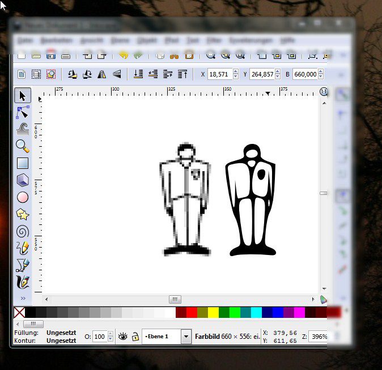Open the Ebene 1 layer dropdown
This screenshot has width=382, height=370.
pos(185,337)
